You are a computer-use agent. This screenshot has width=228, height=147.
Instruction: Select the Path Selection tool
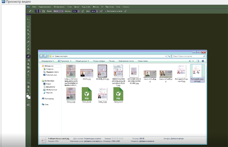coord(28,79)
